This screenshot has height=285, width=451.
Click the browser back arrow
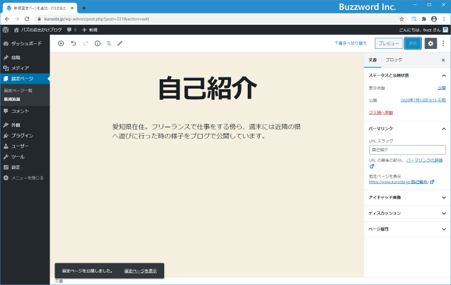(x=7, y=19)
